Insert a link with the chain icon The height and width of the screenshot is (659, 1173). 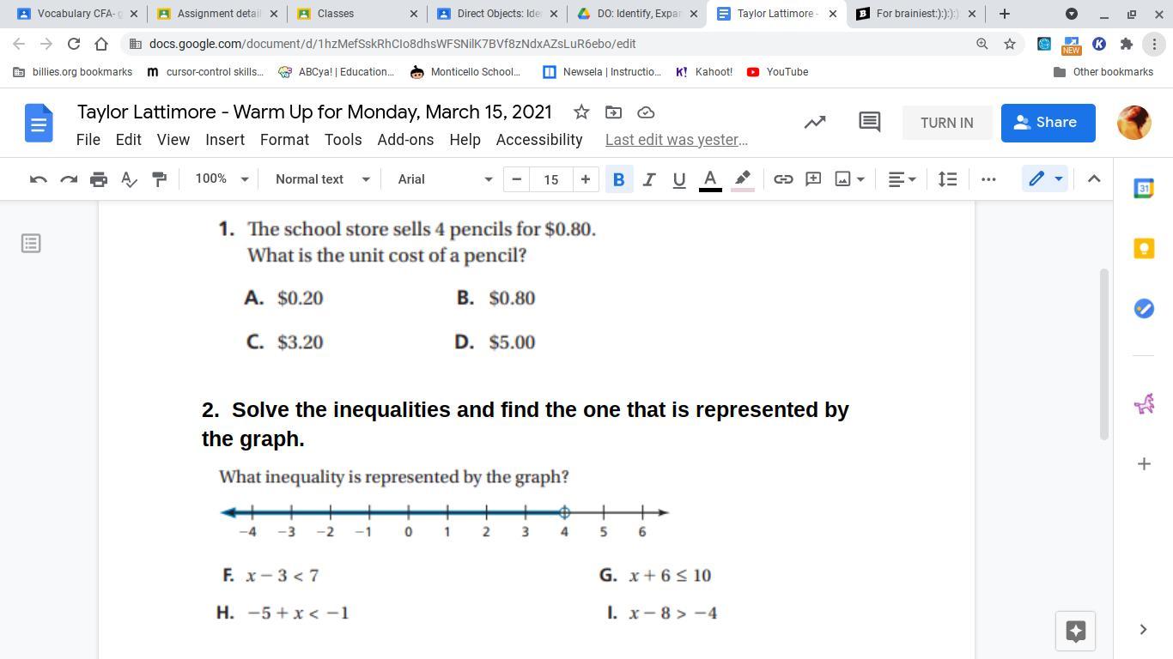coord(783,179)
